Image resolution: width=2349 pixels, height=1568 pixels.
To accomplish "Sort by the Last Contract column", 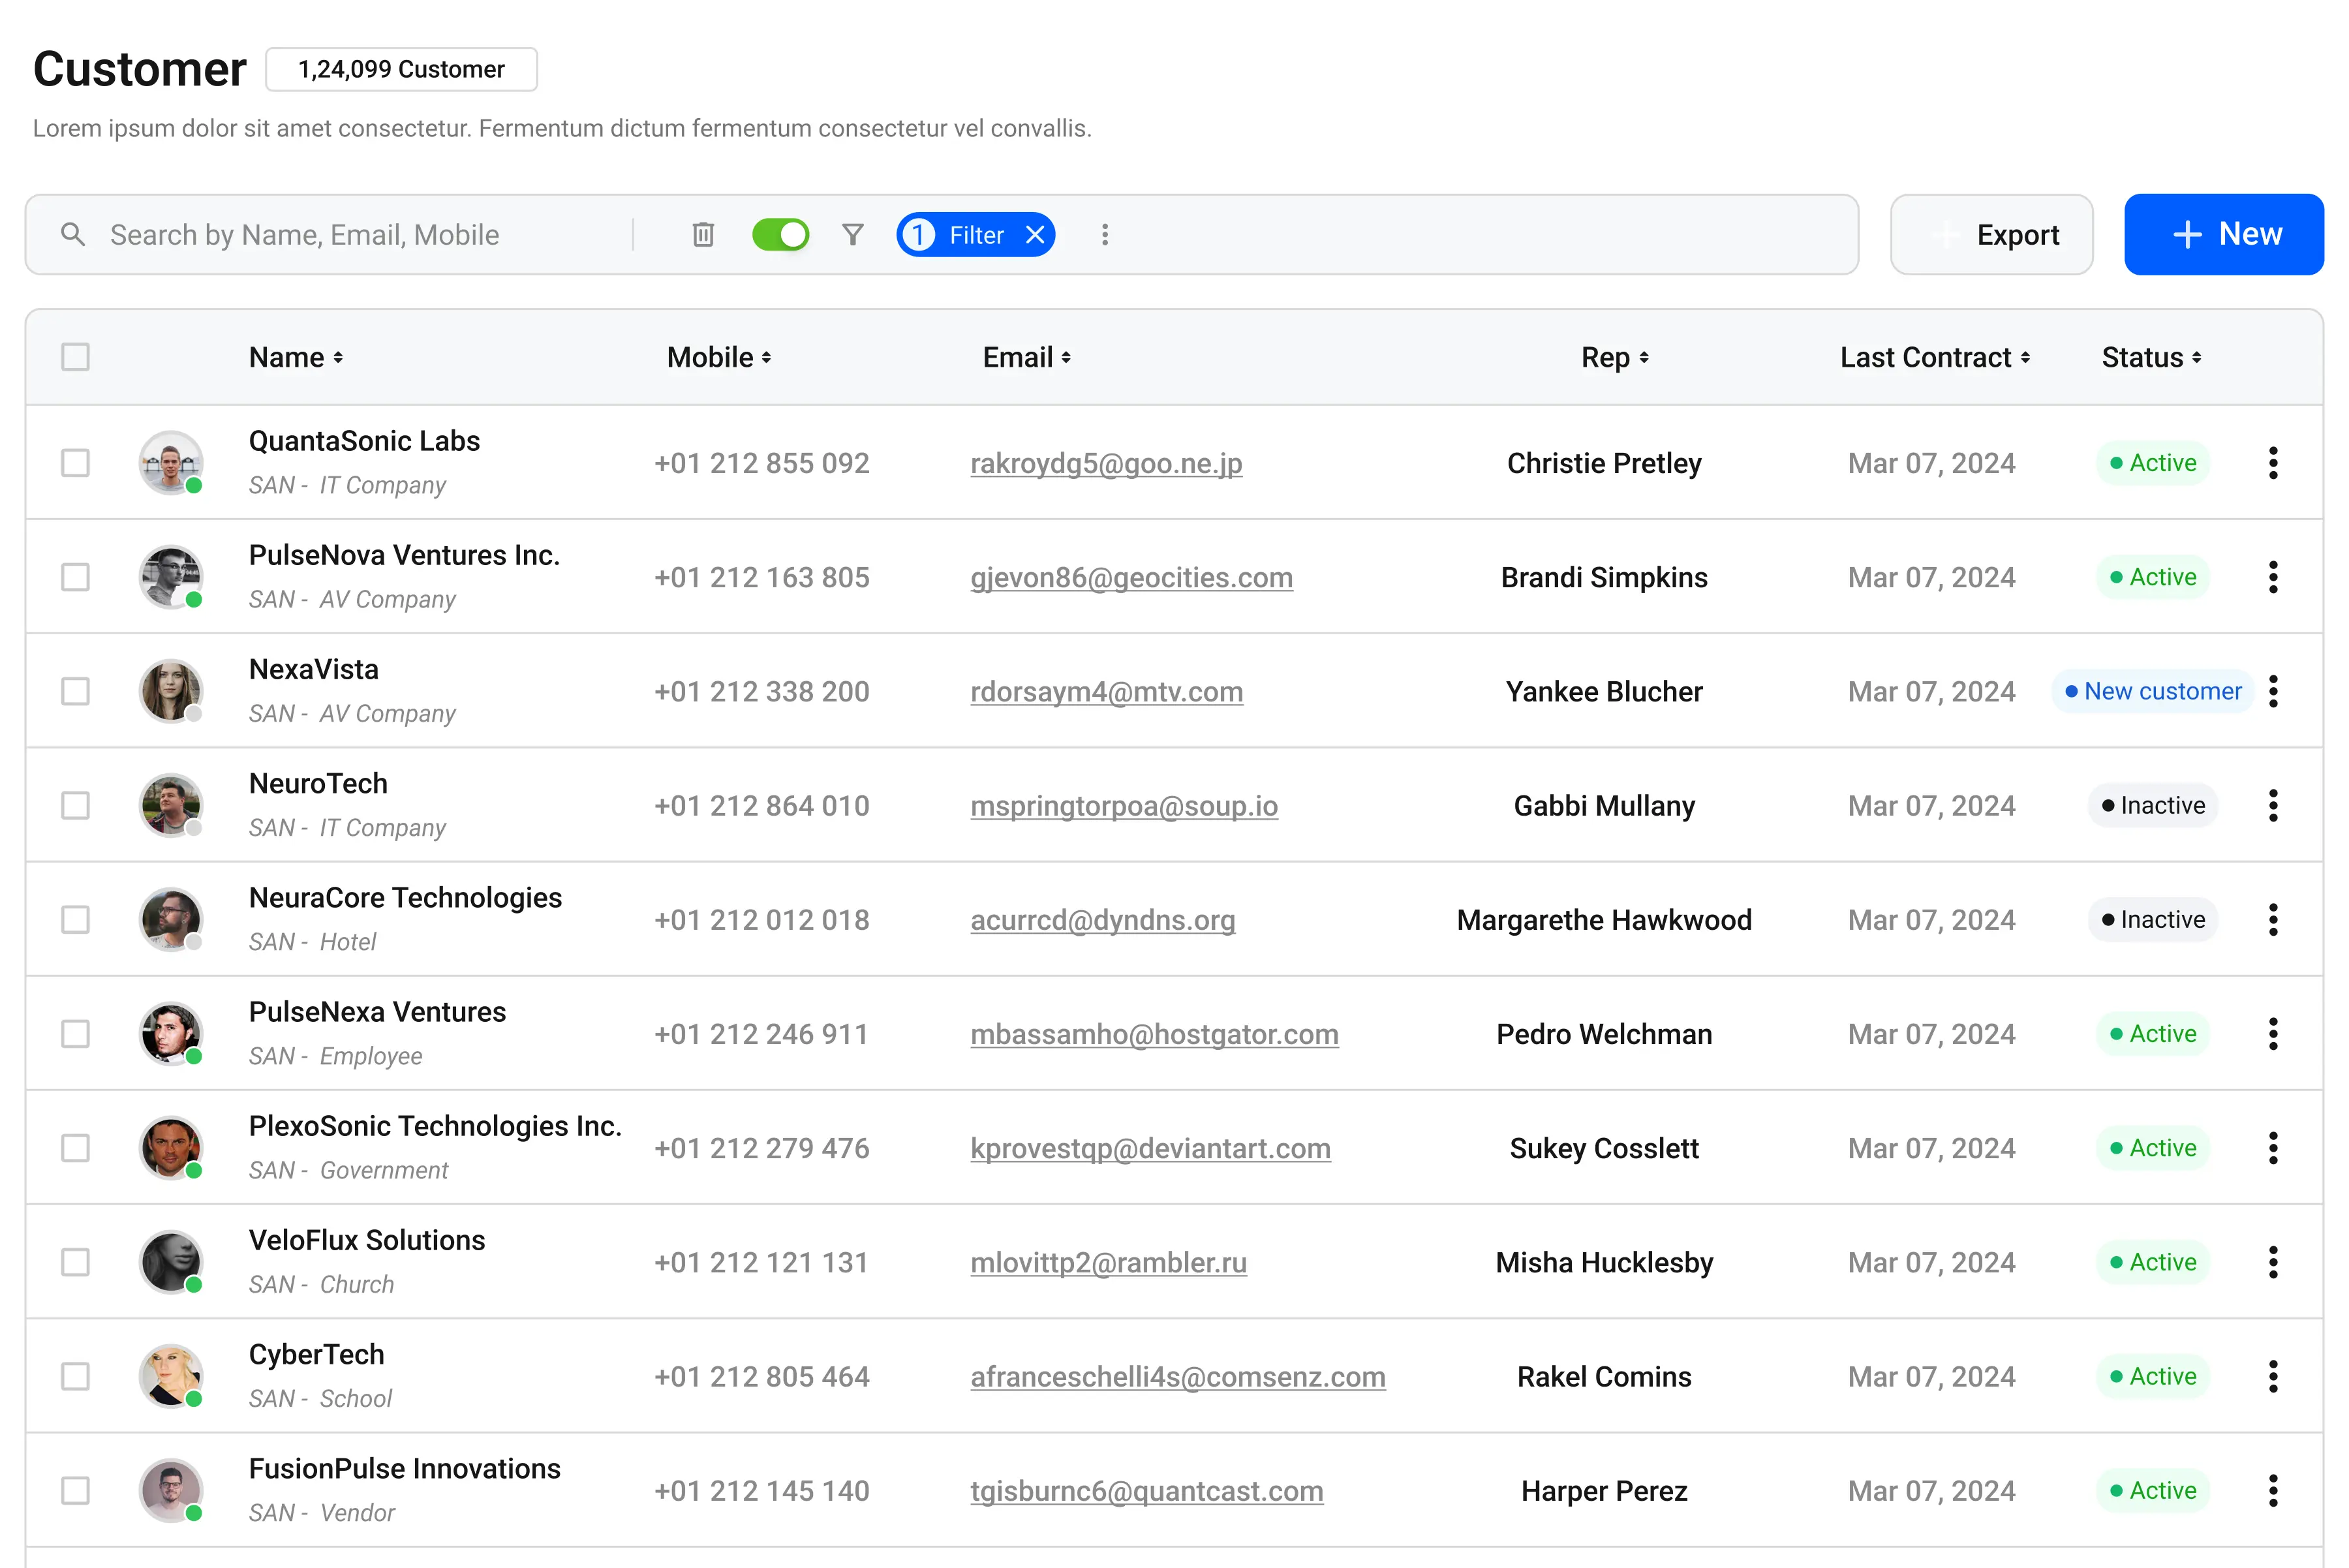I will pyautogui.click(x=1934, y=357).
